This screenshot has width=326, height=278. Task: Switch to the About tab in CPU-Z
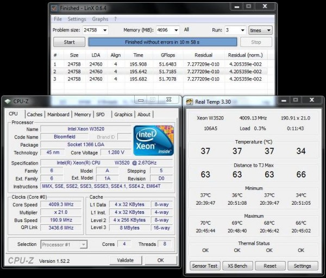point(144,115)
